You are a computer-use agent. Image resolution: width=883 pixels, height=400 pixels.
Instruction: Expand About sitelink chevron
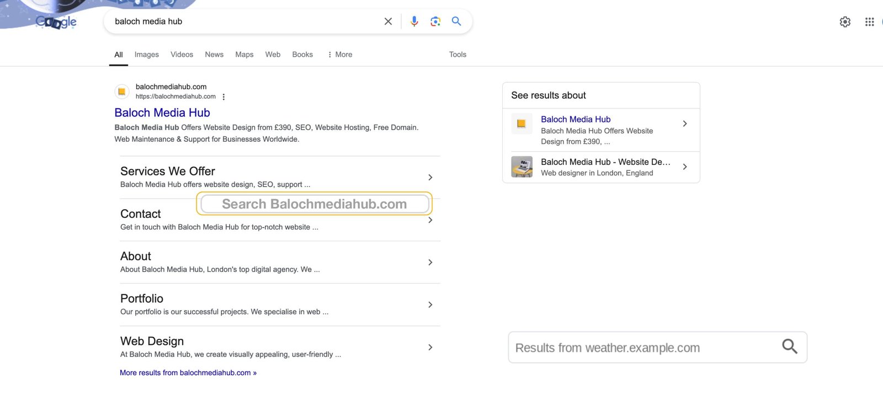click(430, 262)
